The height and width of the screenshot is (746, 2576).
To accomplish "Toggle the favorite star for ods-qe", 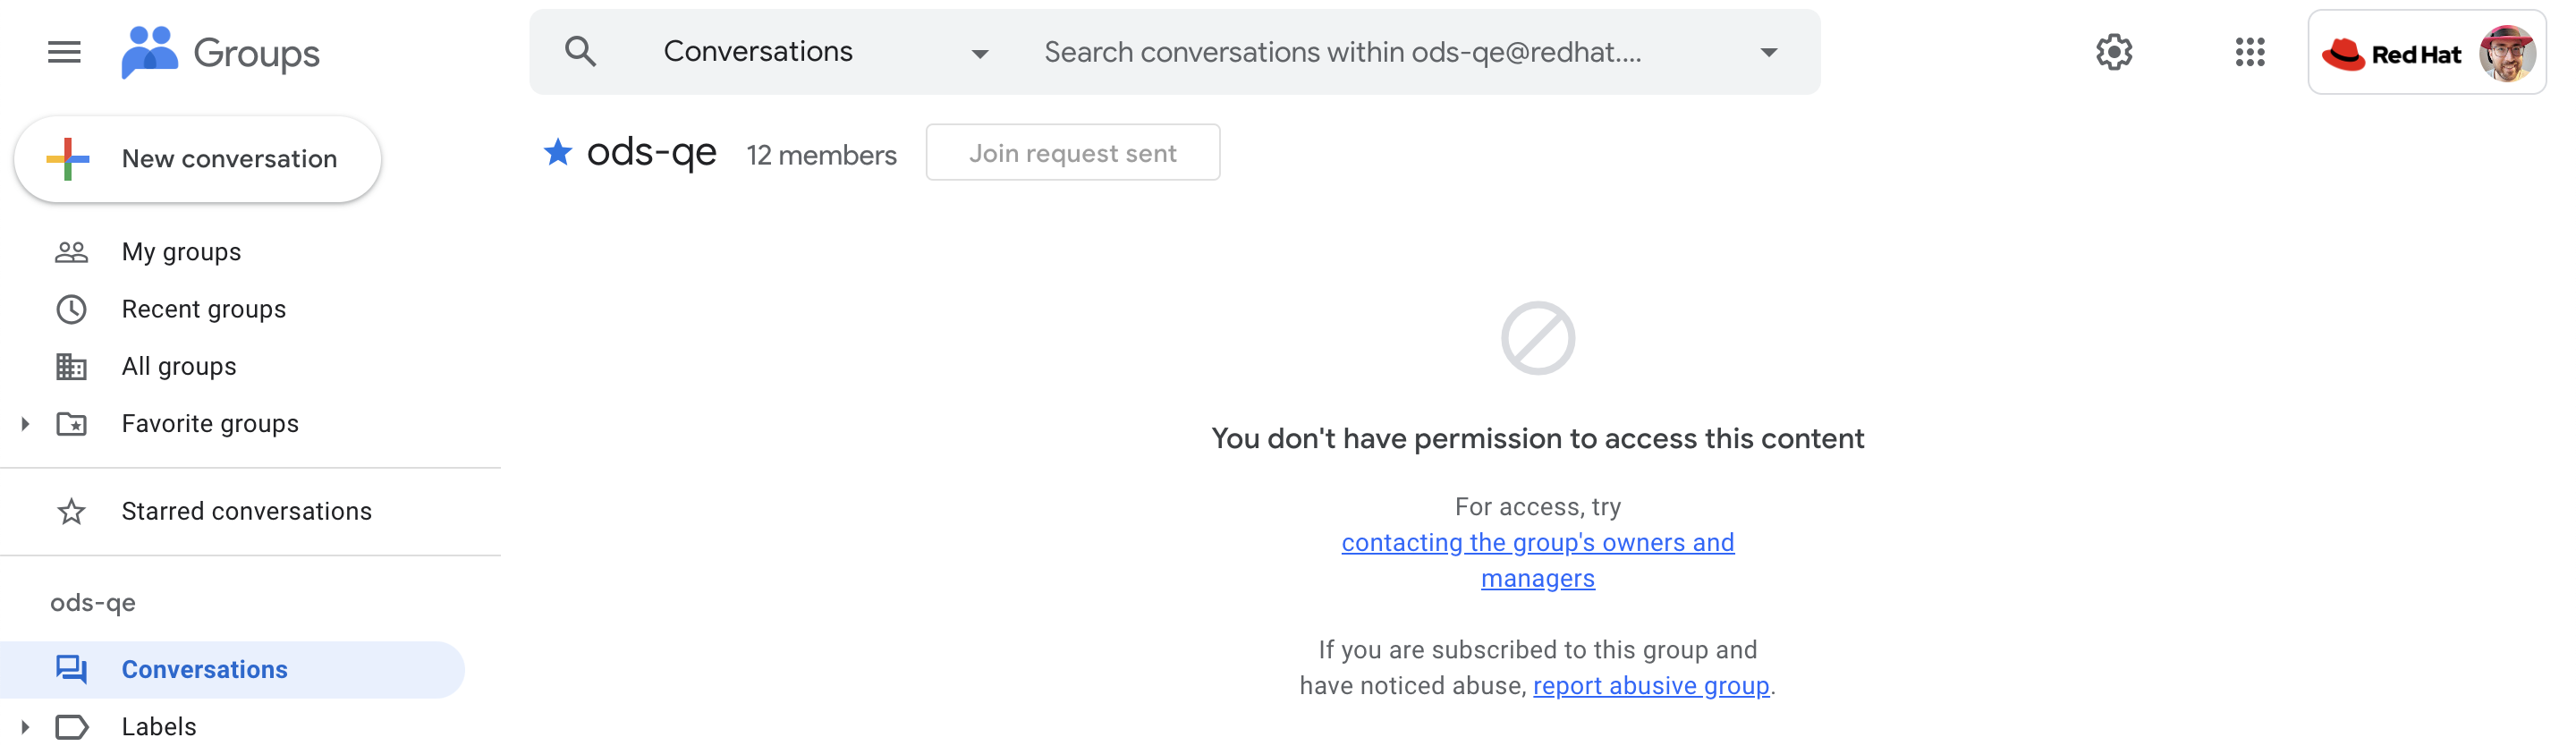I will (558, 152).
